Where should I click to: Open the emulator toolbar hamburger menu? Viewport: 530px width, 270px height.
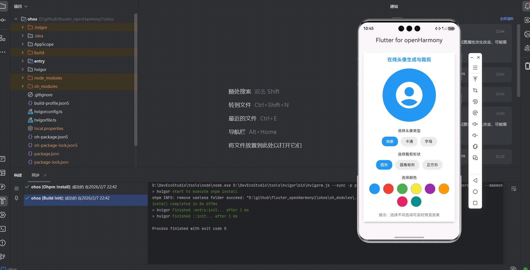point(475,68)
